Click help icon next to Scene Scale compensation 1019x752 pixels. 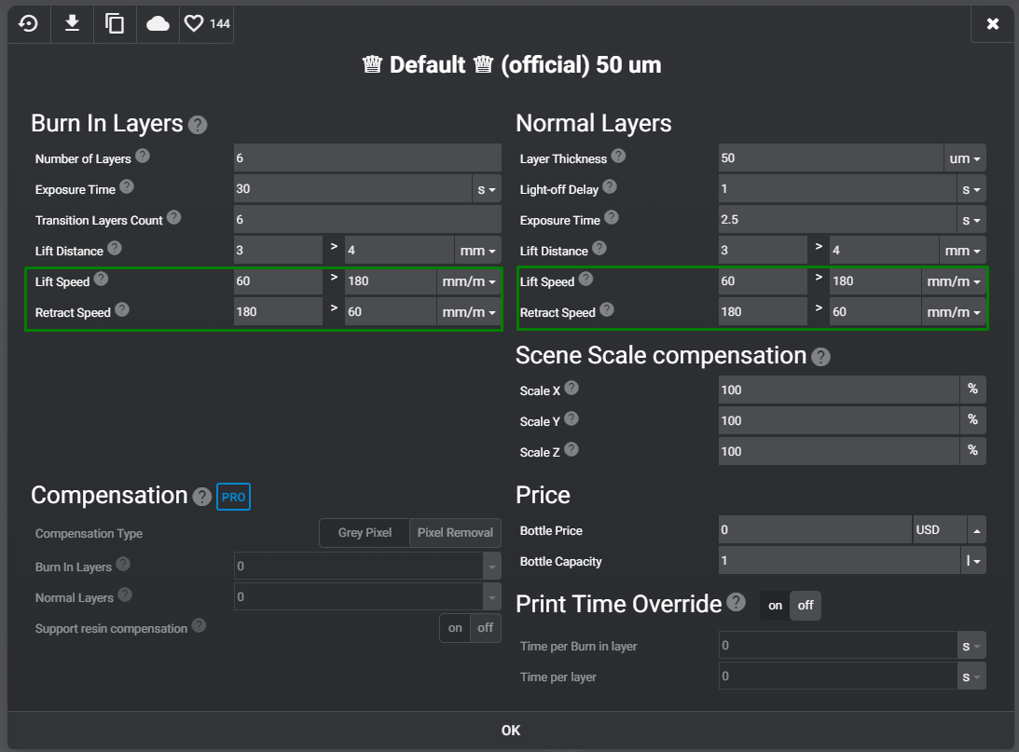(820, 357)
